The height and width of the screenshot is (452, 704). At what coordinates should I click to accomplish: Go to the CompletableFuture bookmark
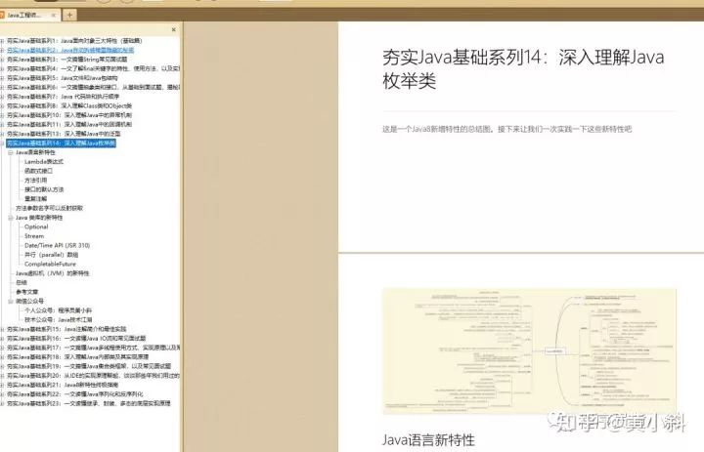click(50, 265)
